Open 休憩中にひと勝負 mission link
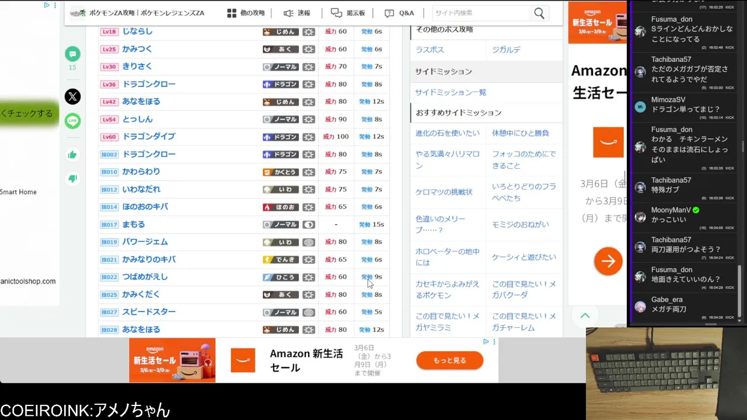The image size is (747, 420). point(521,133)
